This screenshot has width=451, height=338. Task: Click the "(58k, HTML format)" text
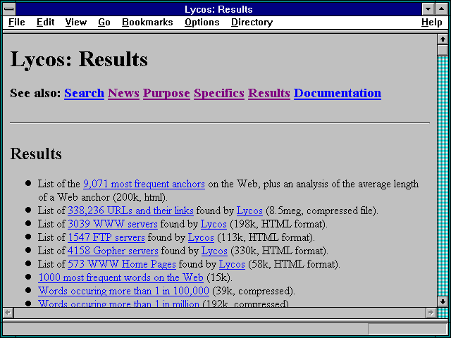[294, 265]
